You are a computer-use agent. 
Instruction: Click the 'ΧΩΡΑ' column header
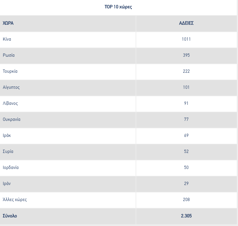click(8, 23)
